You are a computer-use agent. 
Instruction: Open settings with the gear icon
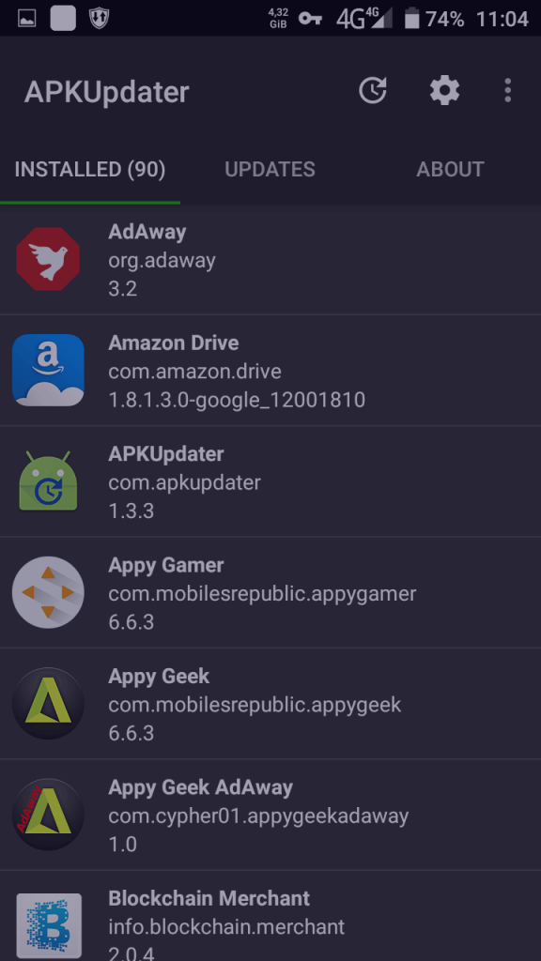(x=444, y=91)
